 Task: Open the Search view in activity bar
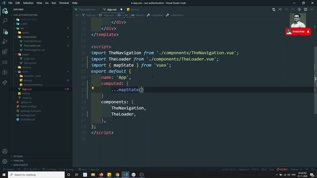click(x=5, y=21)
